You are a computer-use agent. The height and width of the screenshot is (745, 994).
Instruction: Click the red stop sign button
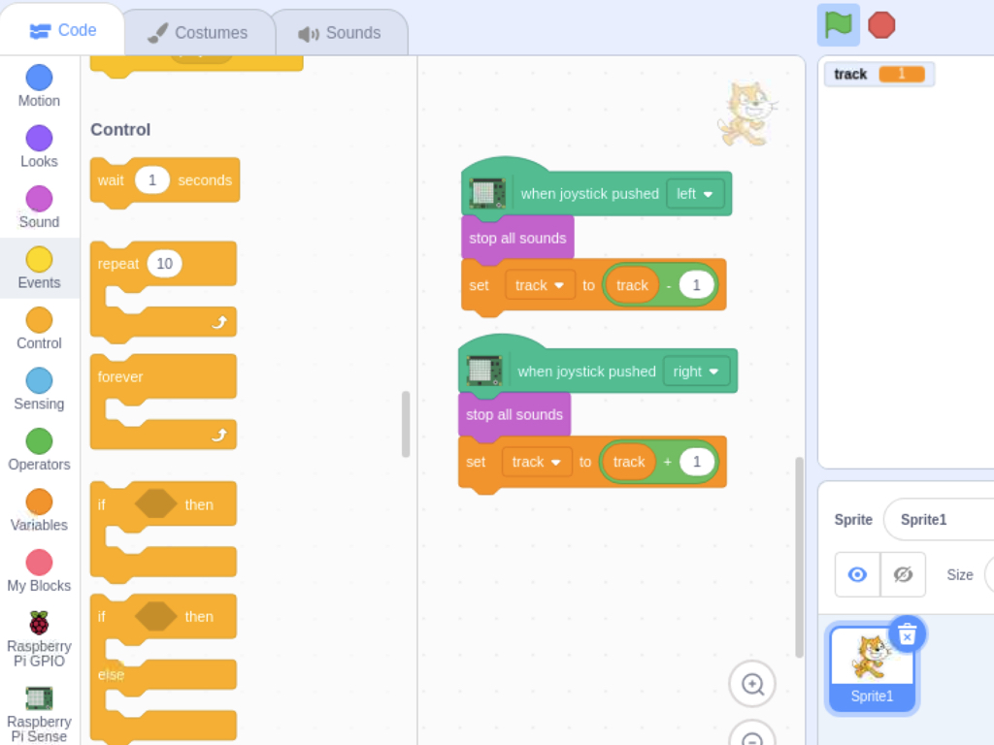881,25
